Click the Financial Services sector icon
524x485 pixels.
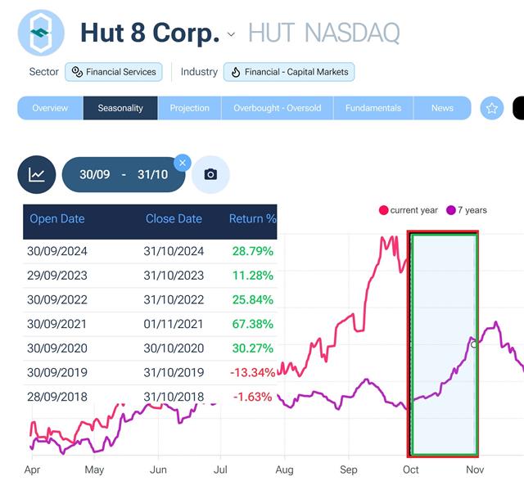[x=77, y=72]
